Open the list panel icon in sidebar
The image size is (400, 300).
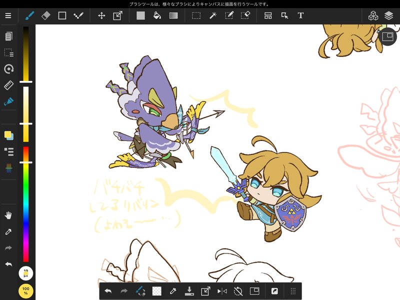point(8,152)
